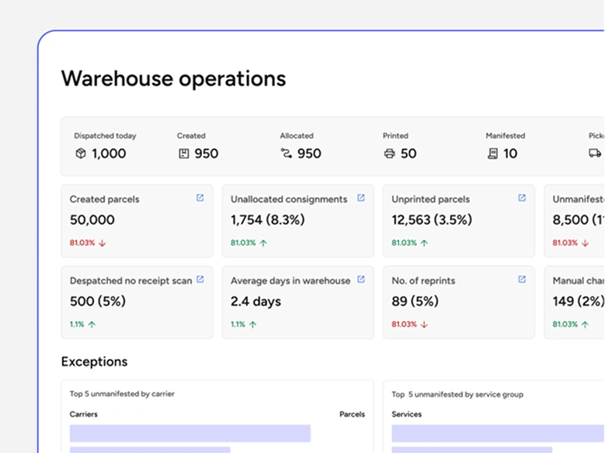Open Average days in warehouse link icon

(x=360, y=279)
